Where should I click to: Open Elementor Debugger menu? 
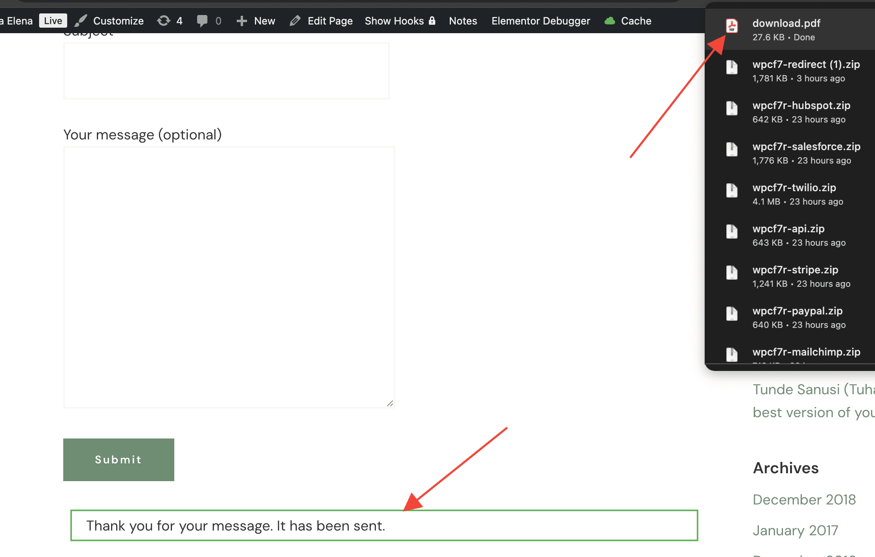tap(540, 21)
